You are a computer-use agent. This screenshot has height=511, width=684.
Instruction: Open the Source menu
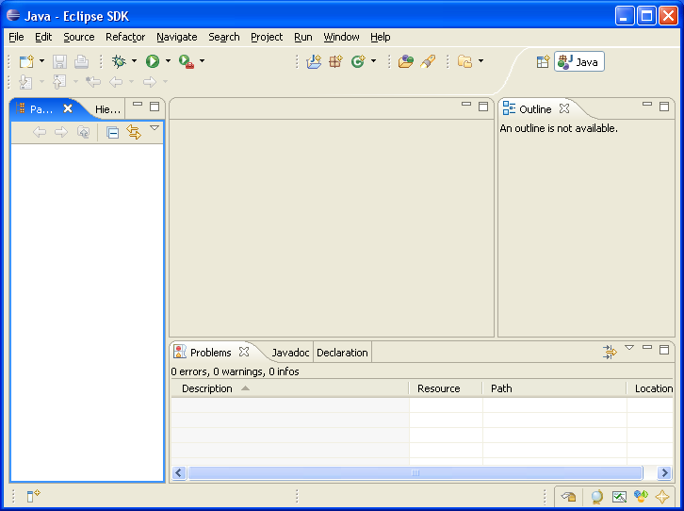click(x=79, y=37)
